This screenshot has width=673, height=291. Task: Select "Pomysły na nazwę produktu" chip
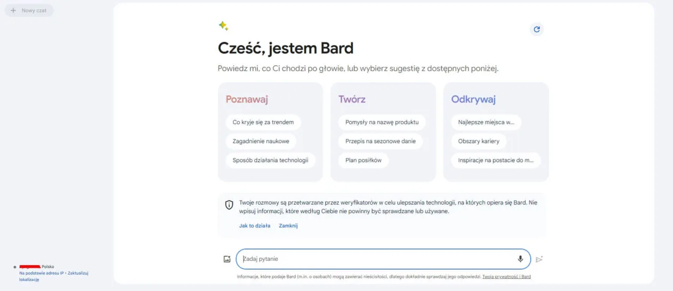(x=382, y=122)
